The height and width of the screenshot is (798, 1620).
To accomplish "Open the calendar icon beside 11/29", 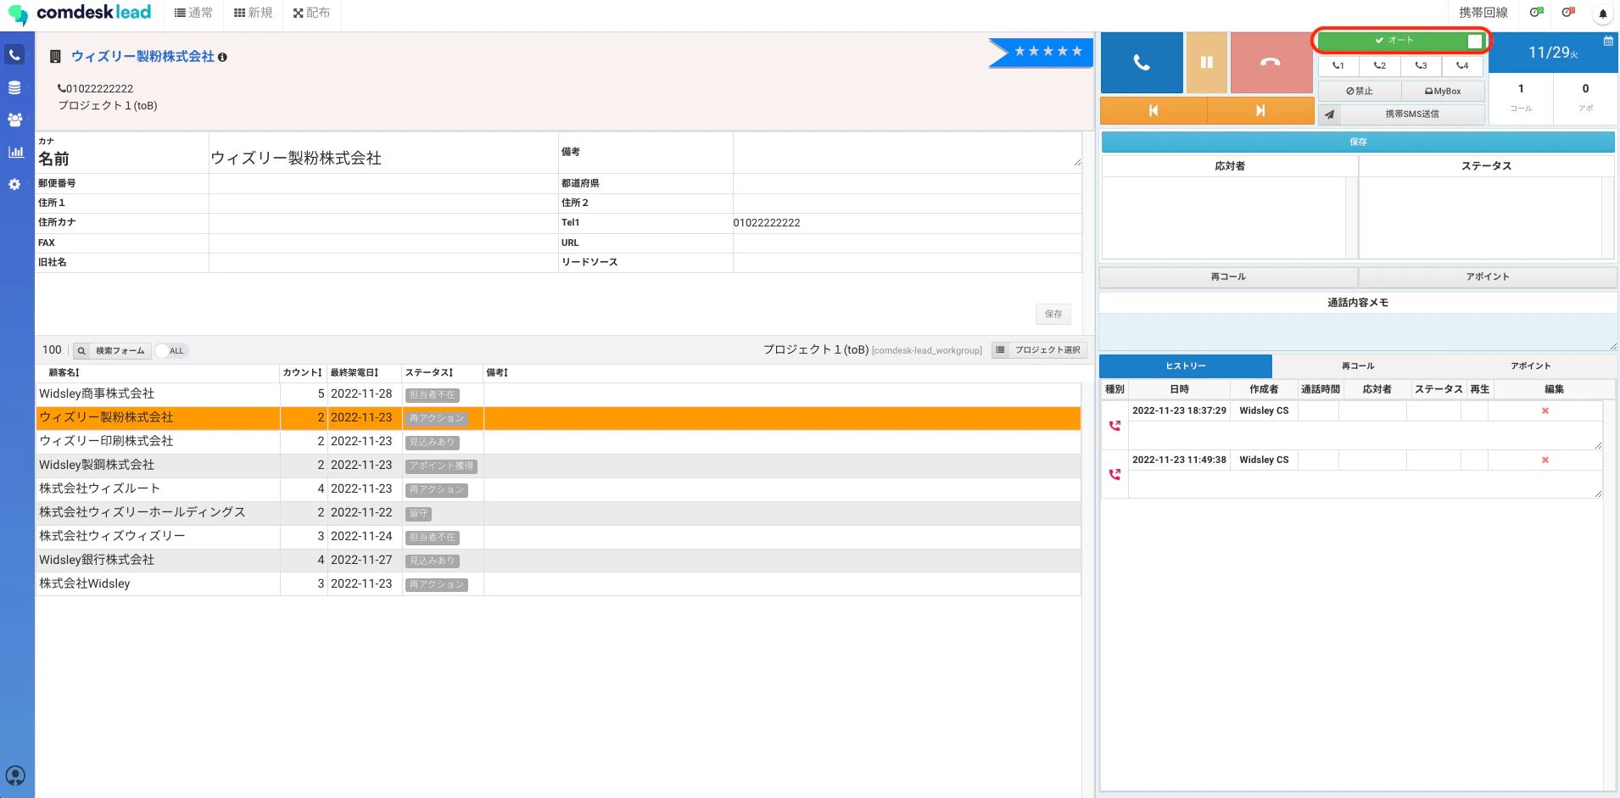I will 1608,41.
